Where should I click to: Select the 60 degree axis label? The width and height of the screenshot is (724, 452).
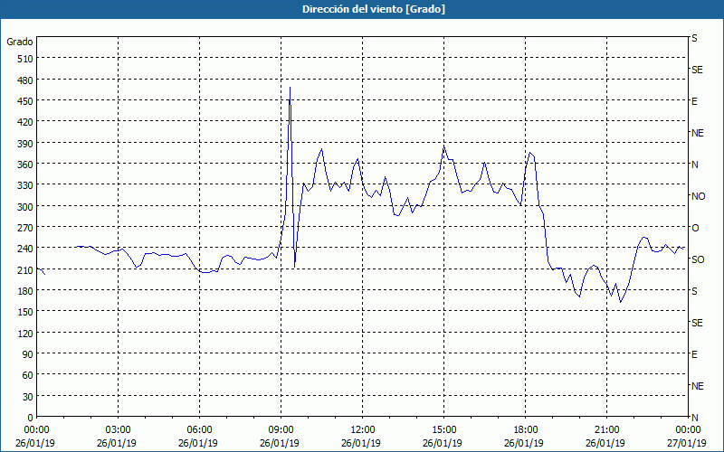click(x=28, y=375)
